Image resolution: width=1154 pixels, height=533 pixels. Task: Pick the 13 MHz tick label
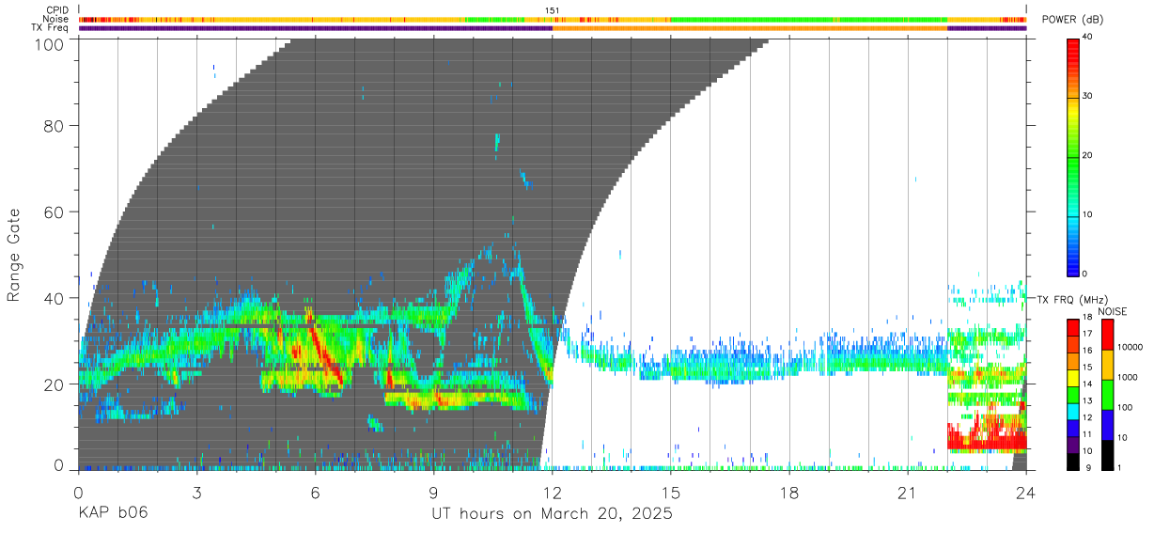point(1088,400)
